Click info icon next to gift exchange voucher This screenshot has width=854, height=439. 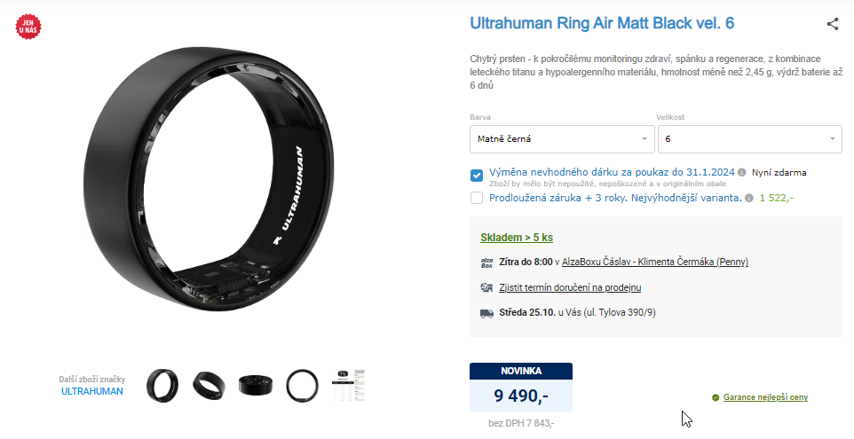pos(741,172)
